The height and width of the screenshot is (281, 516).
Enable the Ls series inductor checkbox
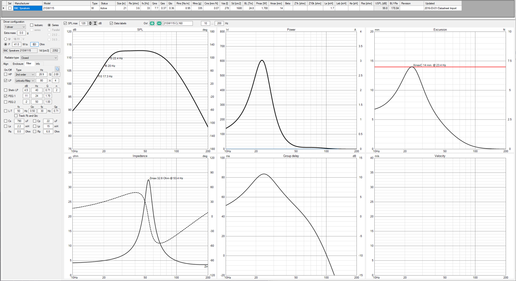tap(6, 126)
